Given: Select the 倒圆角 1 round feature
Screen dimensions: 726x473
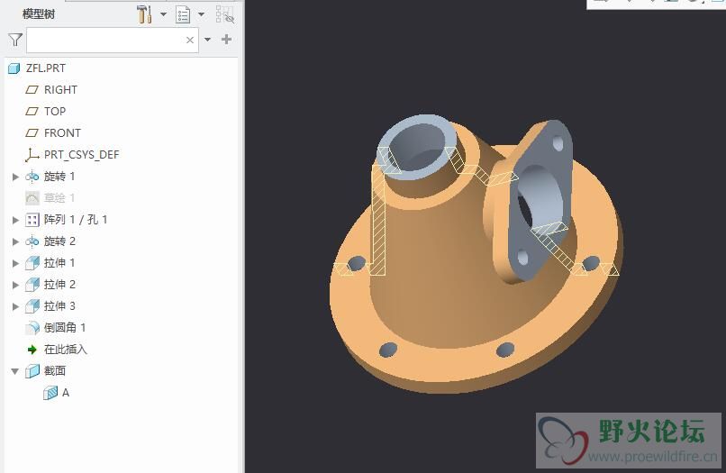Looking at the screenshot, I should click(x=65, y=328).
